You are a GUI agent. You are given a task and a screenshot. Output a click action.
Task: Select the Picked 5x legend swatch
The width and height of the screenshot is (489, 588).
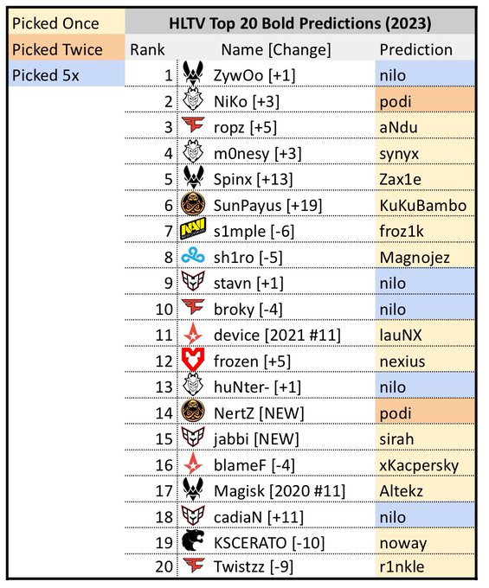67,74
